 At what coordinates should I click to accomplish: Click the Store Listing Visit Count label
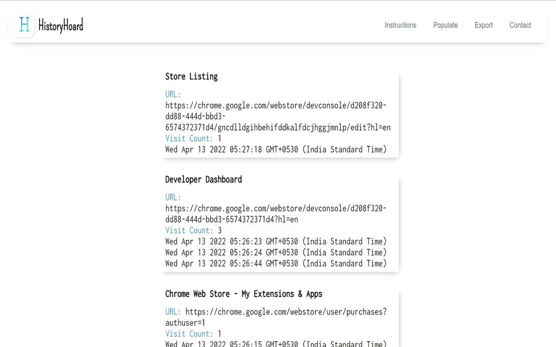pyautogui.click(x=189, y=138)
